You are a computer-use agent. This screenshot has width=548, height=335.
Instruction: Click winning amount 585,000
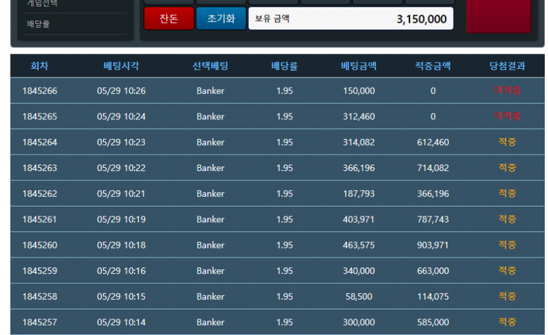pyautogui.click(x=433, y=323)
